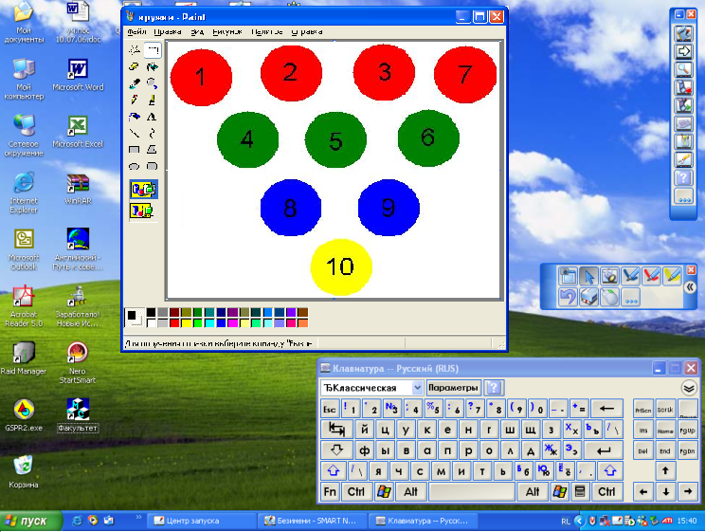The height and width of the screenshot is (532, 705).
Task: Toggle left Alt key on on-screen keyboard
Action: [x=410, y=491]
